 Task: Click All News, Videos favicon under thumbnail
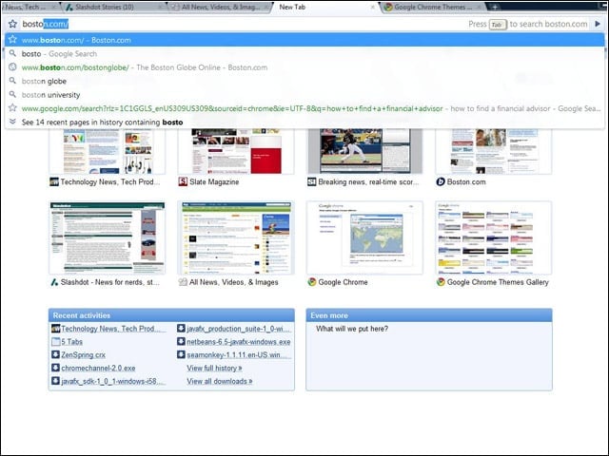183,282
